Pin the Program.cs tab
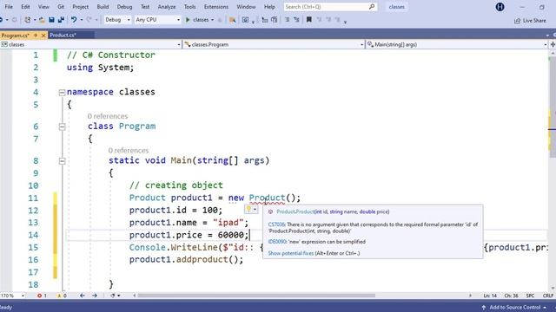Image resolution: width=556 pixels, height=312 pixels. (x=36, y=36)
